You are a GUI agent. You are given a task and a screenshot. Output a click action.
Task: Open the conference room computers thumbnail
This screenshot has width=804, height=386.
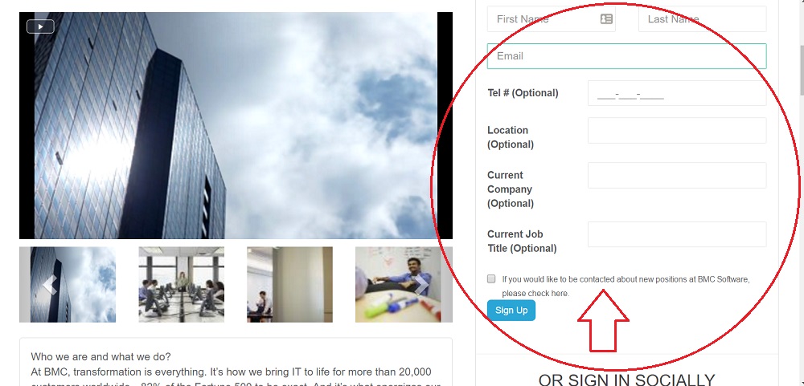coord(182,285)
